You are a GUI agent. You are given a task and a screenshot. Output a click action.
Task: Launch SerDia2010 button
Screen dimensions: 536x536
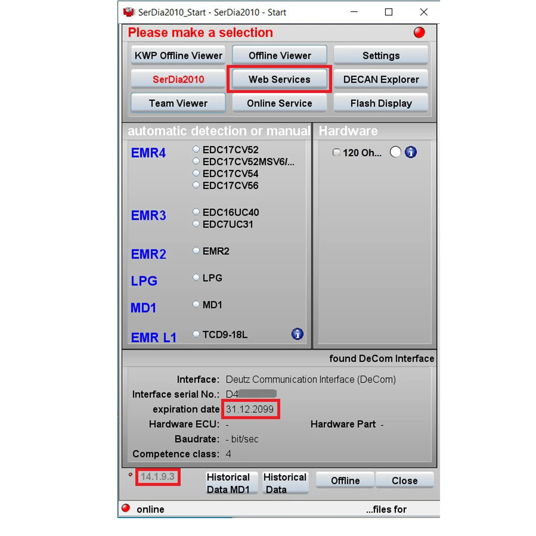178,79
